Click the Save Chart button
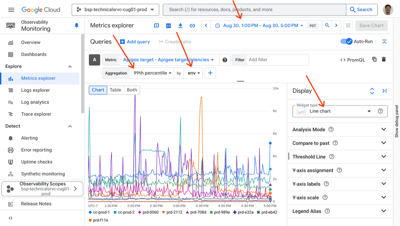Viewport: 400px width, 226px height. pos(372,26)
